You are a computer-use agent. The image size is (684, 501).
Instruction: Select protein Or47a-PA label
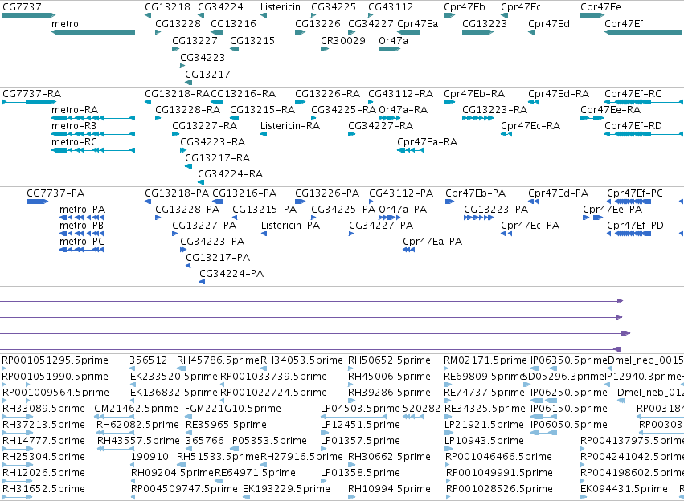pyautogui.click(x=403, y=209)
